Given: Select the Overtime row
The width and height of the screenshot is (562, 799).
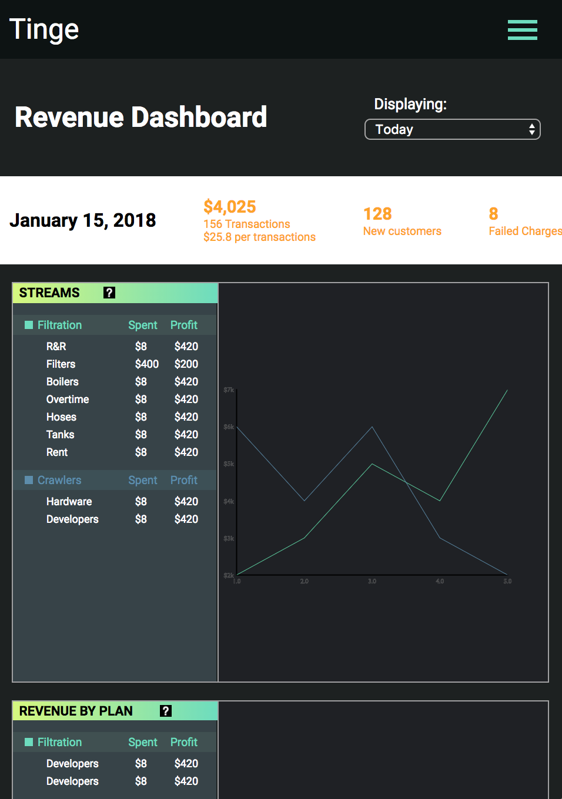Looking at the screenshot, I should coord(115,399).
